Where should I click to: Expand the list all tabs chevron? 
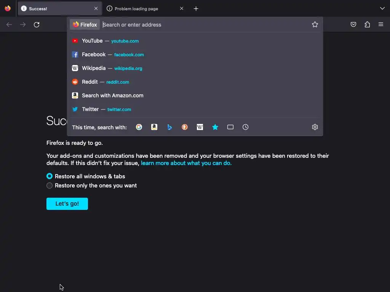pyautogui.click(x=382, y=8)
